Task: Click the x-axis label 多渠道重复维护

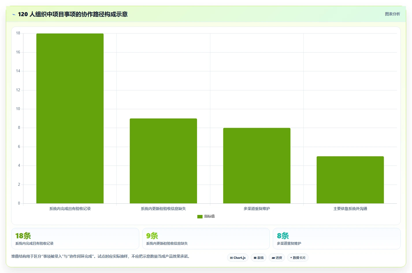Action: (x=257, y=209)
